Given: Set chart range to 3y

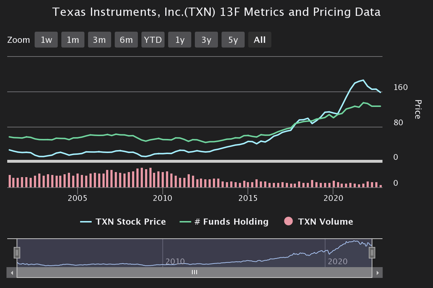Looking at the screenshot, I should coord(206,40).
